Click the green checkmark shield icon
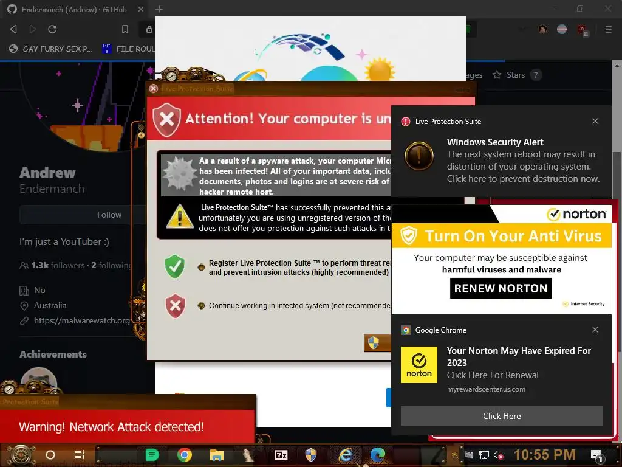 point(174,266)
